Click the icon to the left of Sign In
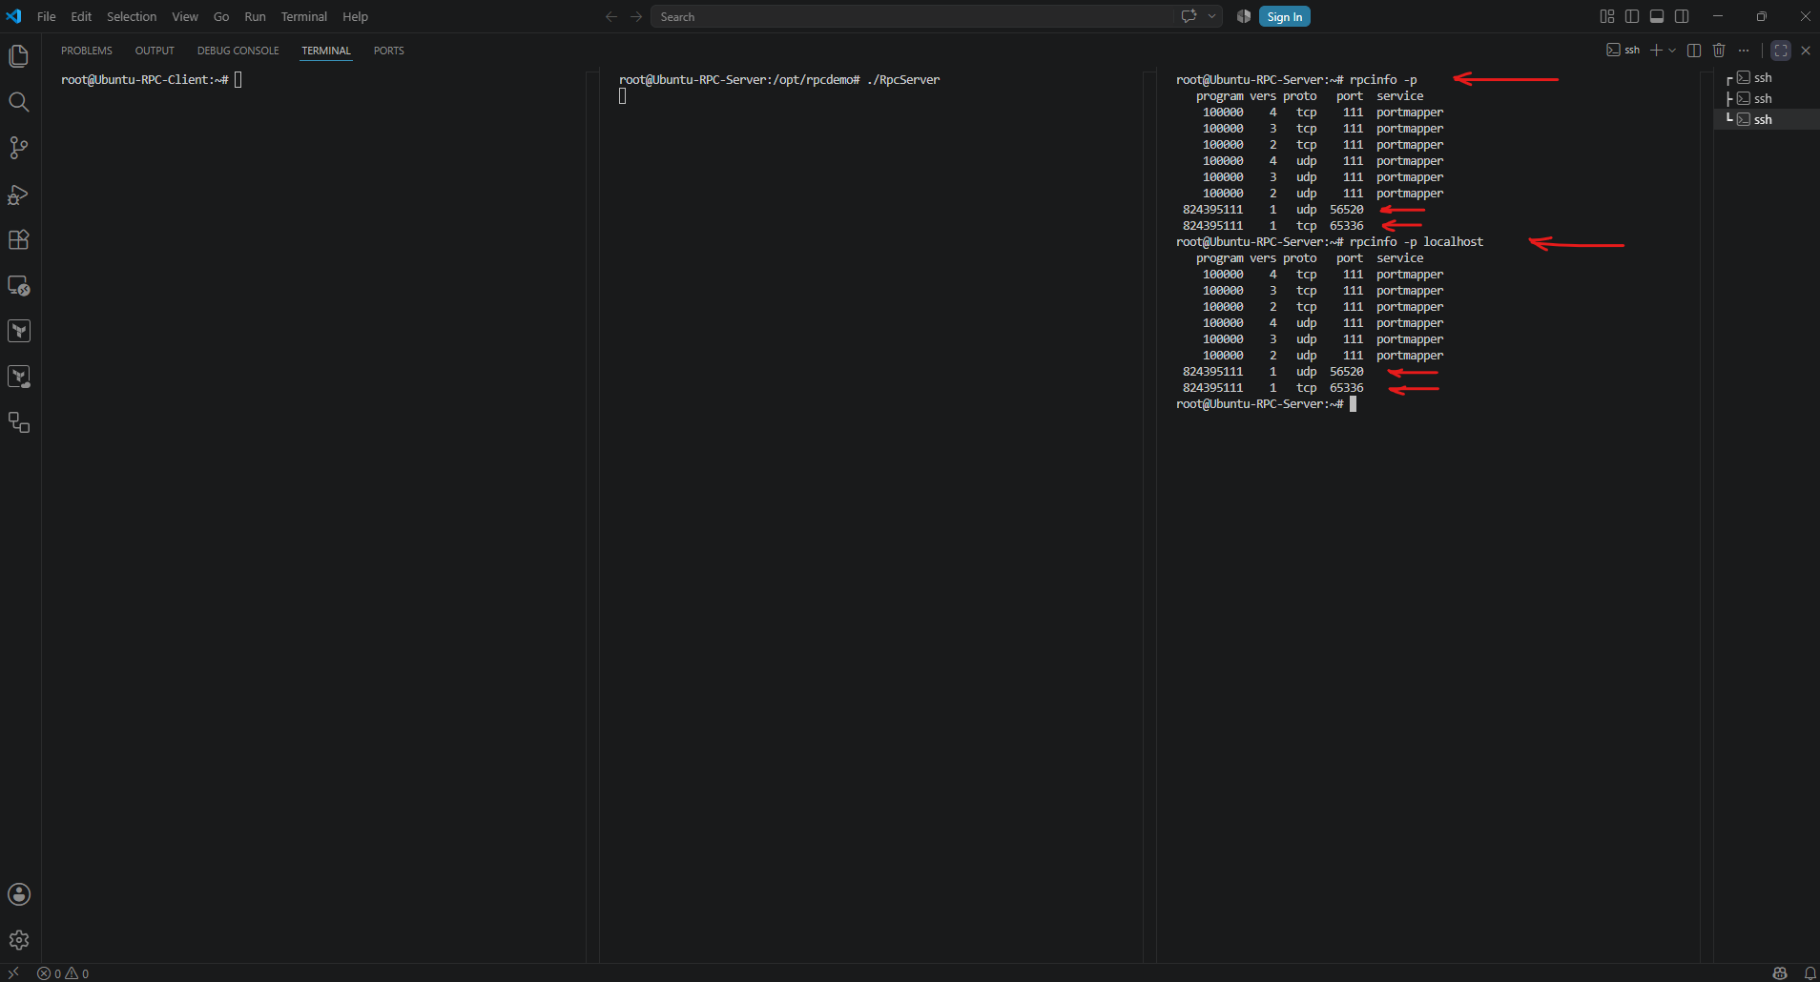Viewport: 1820px width, 982px height. click(x=1244, y=16)
